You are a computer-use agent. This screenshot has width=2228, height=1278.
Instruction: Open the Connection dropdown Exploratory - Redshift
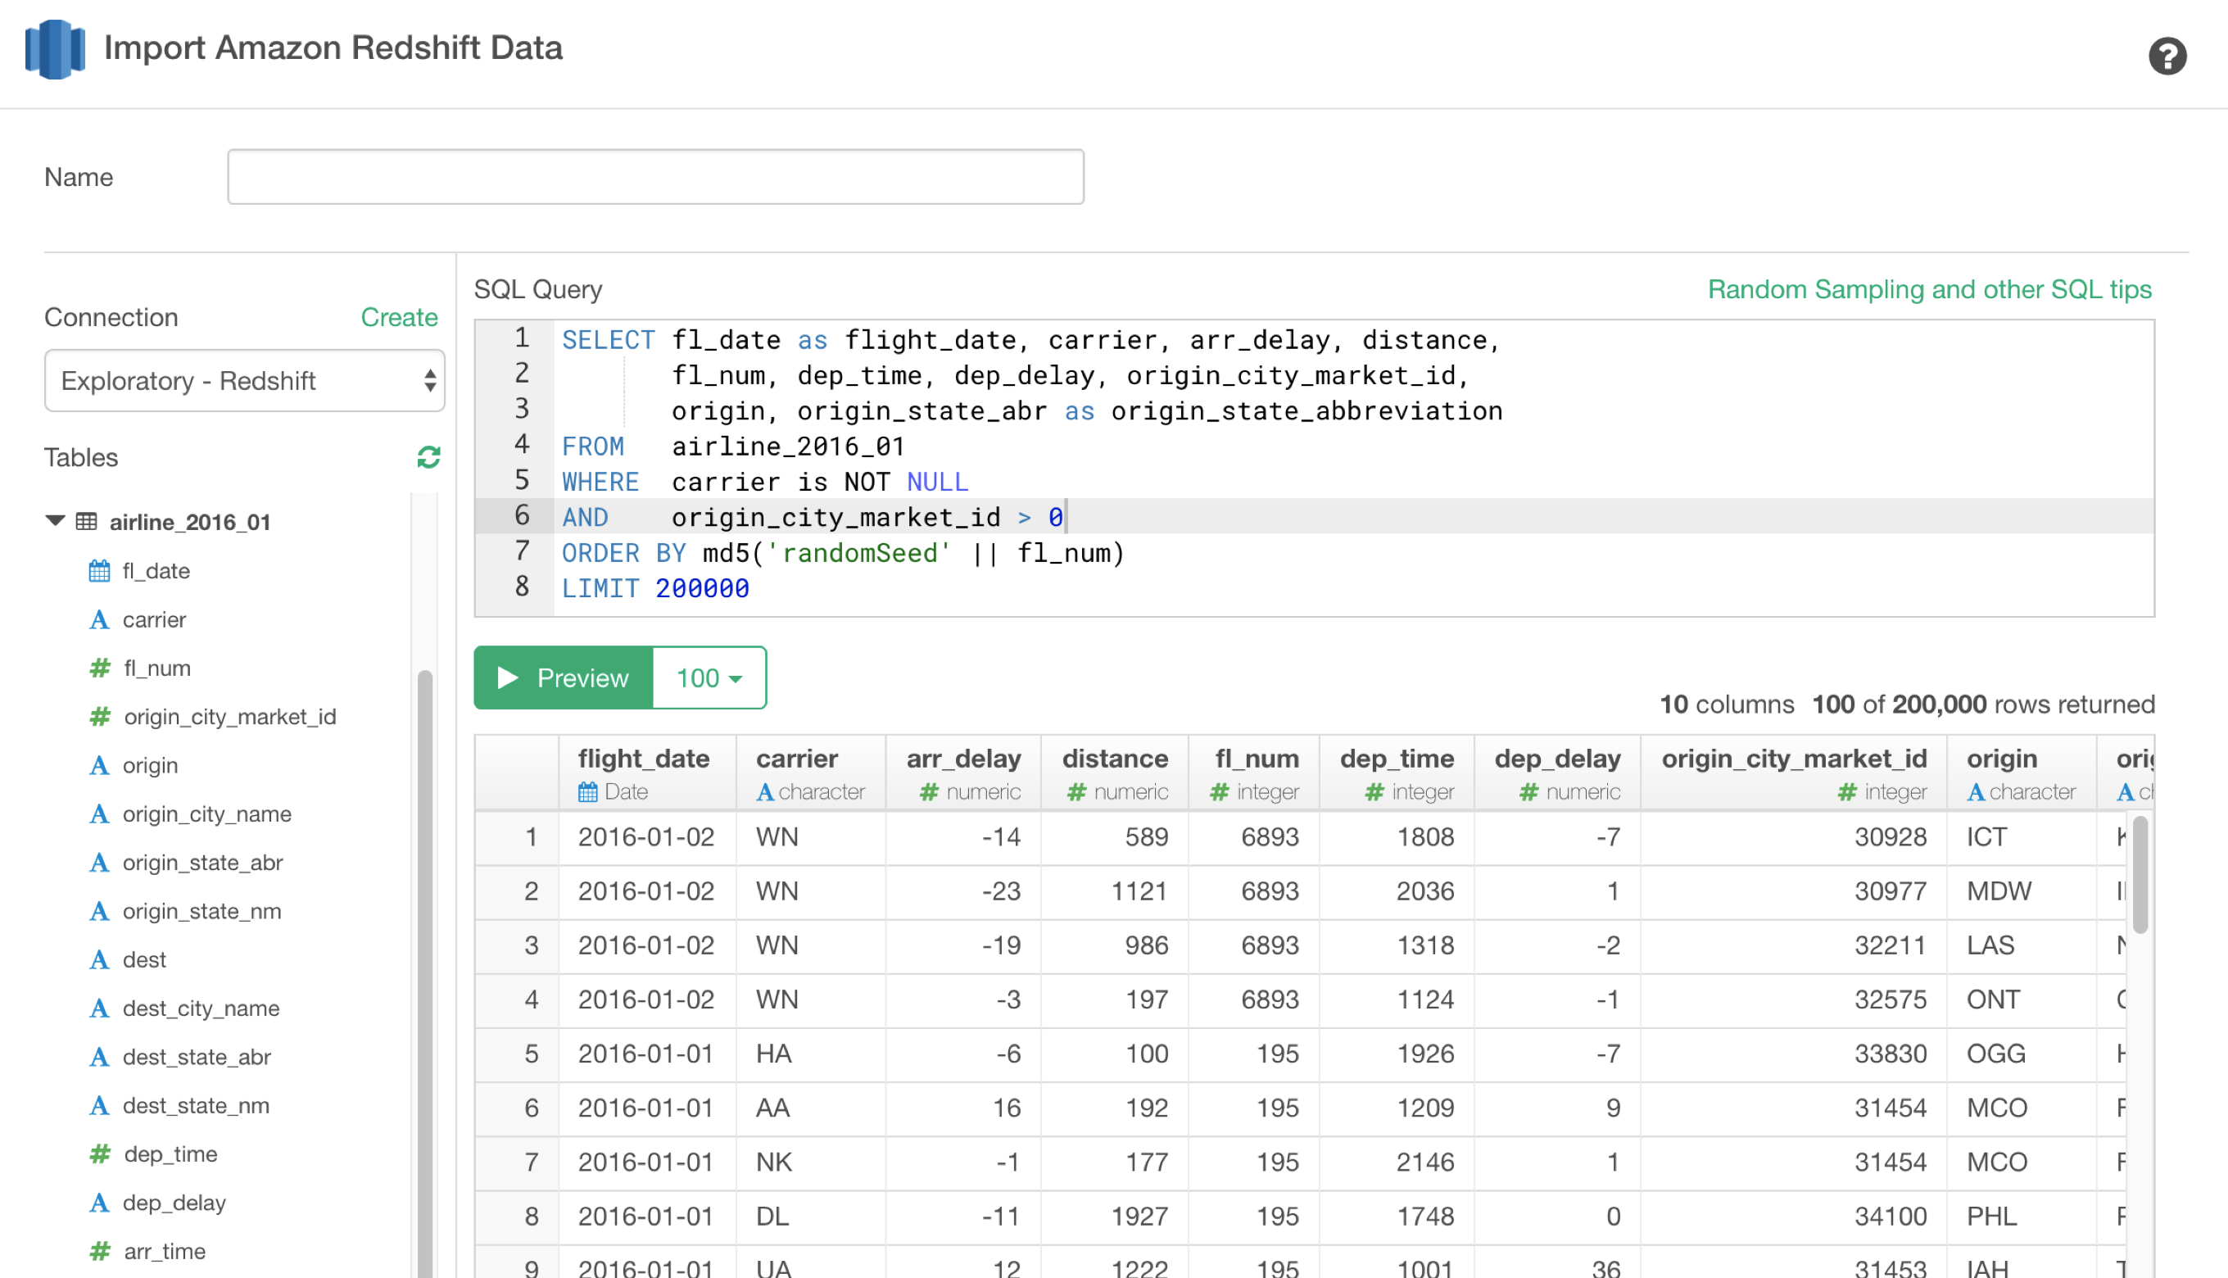point(244,381)
